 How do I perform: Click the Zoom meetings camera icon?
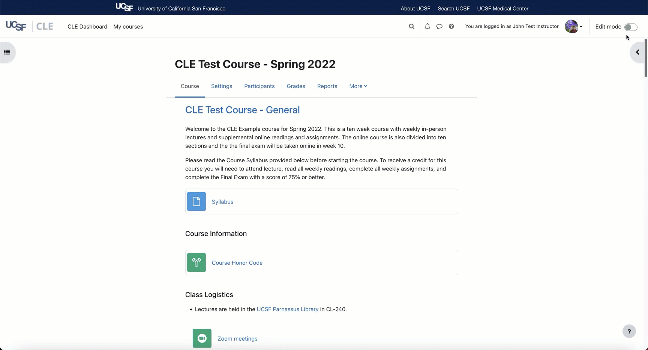[x=202, y=338]
